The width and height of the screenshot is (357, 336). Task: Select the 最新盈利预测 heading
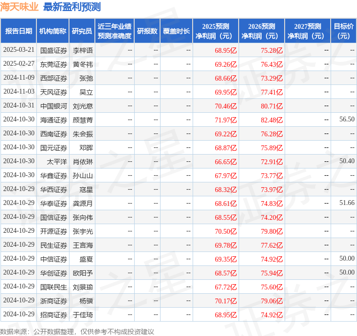[72, 7]
